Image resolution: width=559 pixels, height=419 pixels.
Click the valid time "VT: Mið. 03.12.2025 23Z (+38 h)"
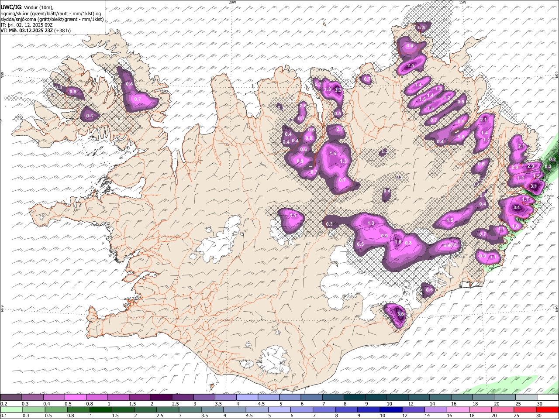click(x=35, y=31)
